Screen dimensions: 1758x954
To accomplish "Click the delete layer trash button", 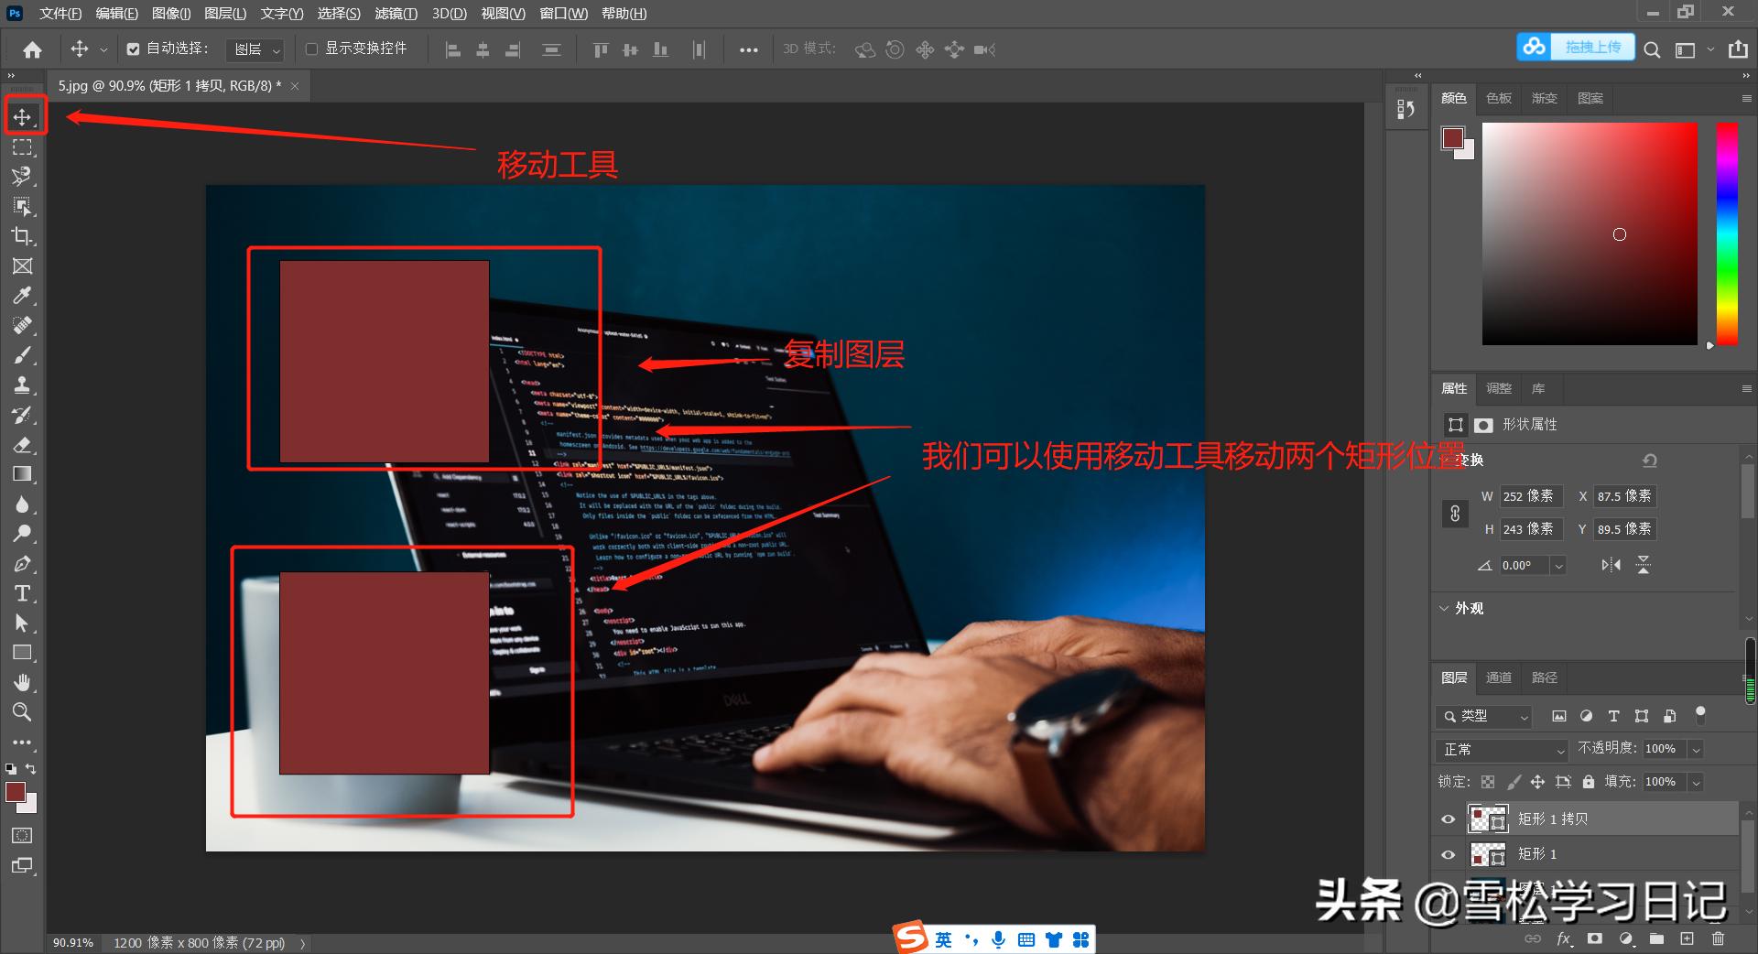I will tap(1717, 938).
